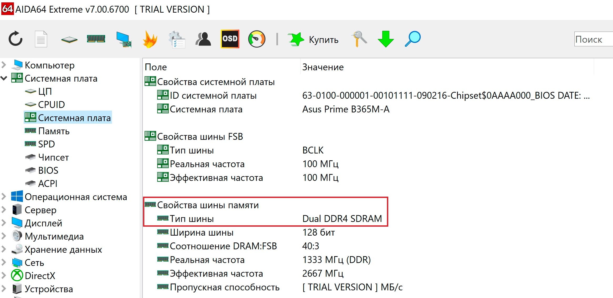Select the Память tree item

pyautogui.click(x=47, y=131)
